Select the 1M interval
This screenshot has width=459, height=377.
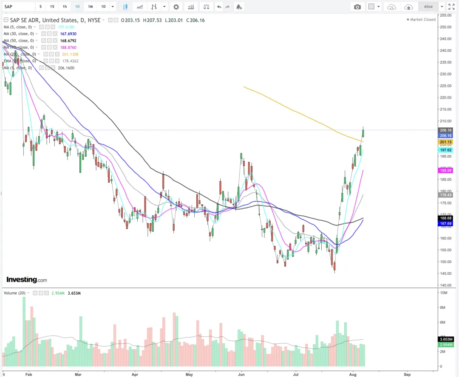pos(91,6)
